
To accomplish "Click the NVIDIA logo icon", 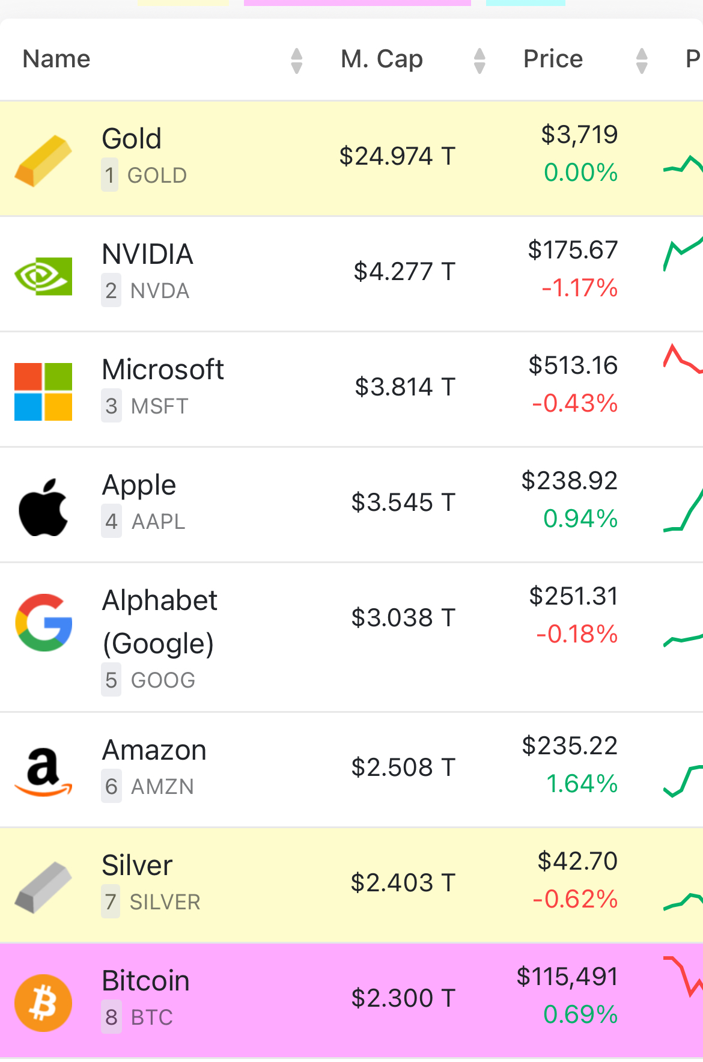I will click(x=43, y=276).
